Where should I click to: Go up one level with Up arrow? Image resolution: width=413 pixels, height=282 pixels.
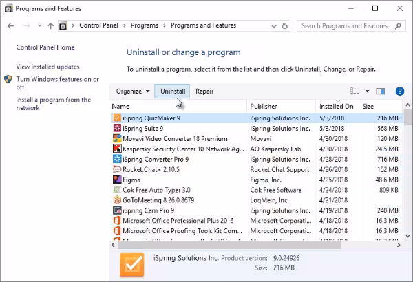[x=50, y=26]
